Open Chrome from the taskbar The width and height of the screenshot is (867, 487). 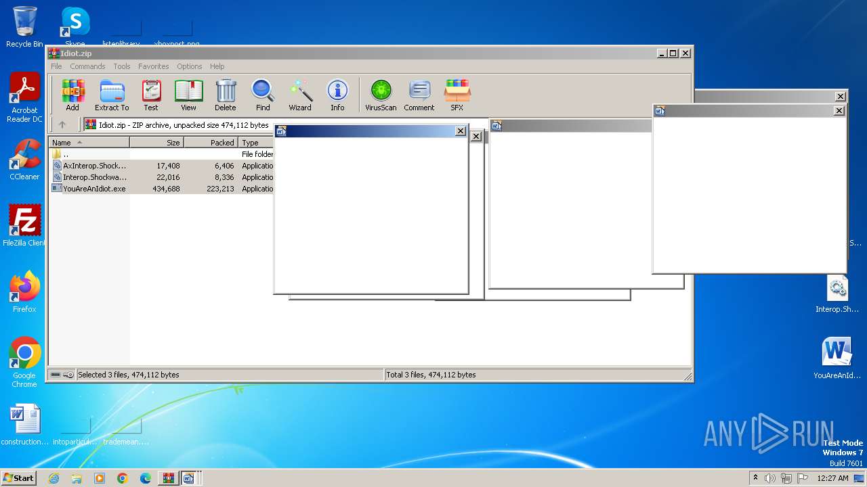coord(123,478)
